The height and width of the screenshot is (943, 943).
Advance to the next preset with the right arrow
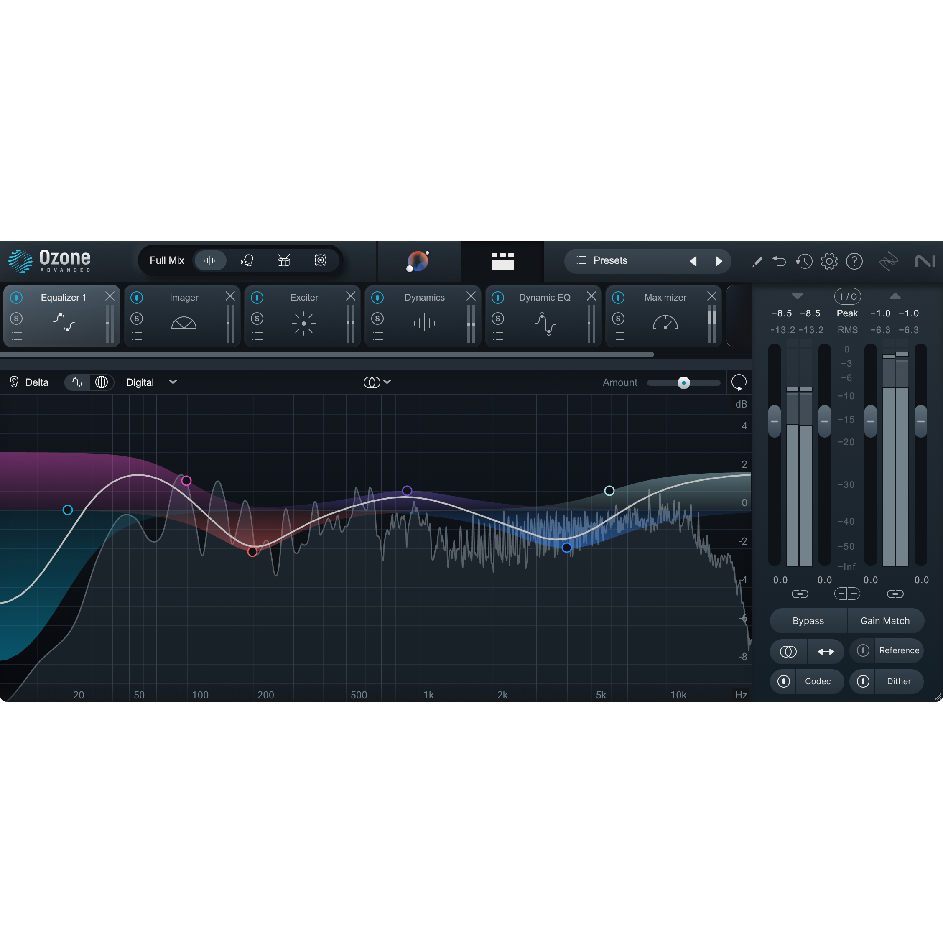(x=718, y=261)
